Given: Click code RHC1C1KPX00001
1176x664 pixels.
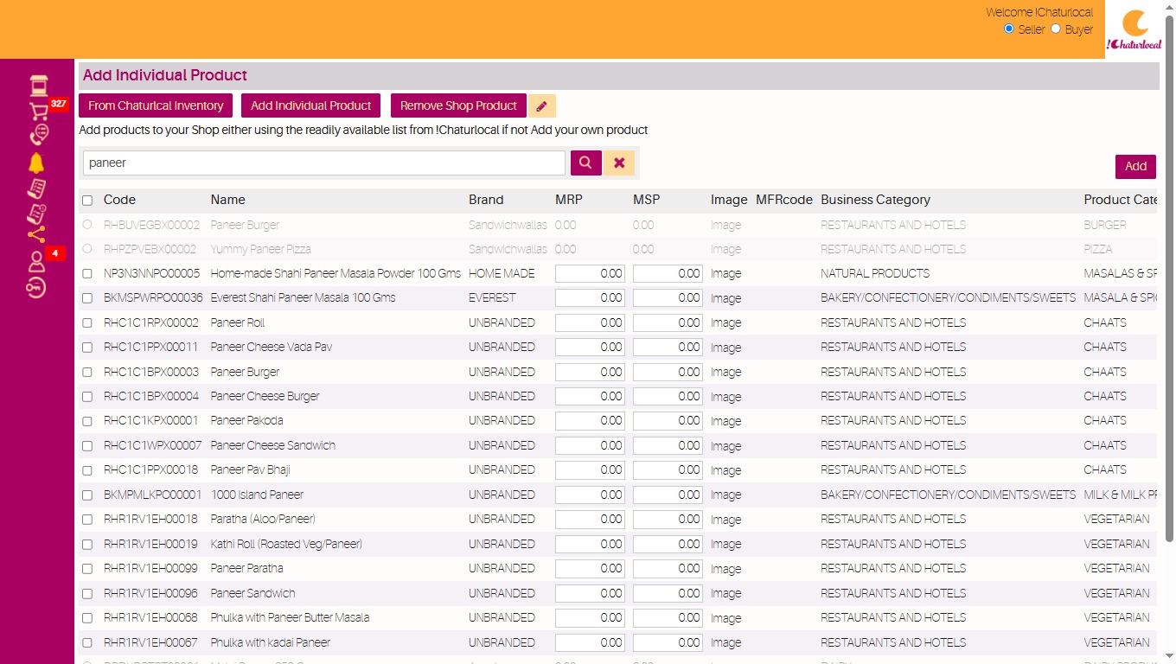Looking at the screenshot, I should [151, 421].
